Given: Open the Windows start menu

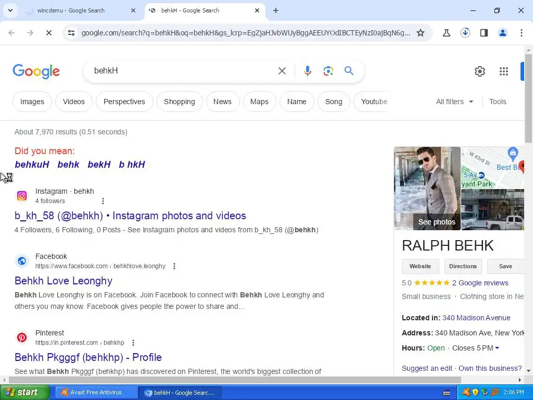Looking at the screenshot, I should pyautogui.click(x=24, y=393).
